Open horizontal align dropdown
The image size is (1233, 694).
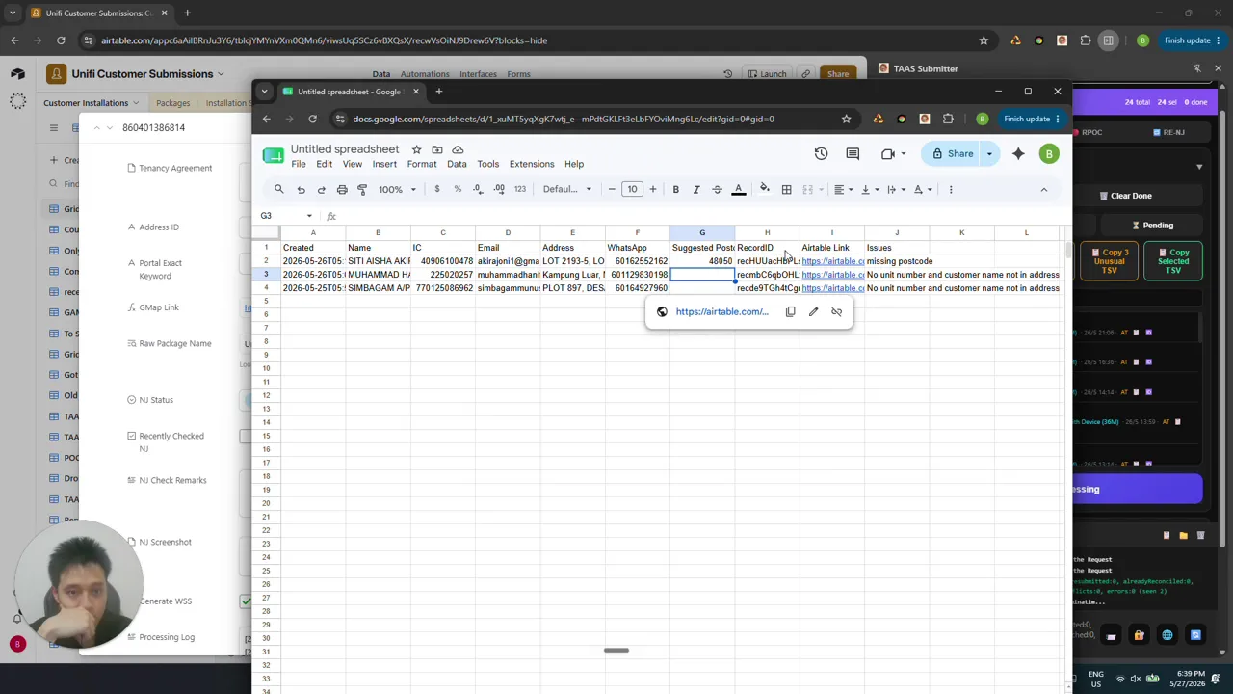click(843, 190)
